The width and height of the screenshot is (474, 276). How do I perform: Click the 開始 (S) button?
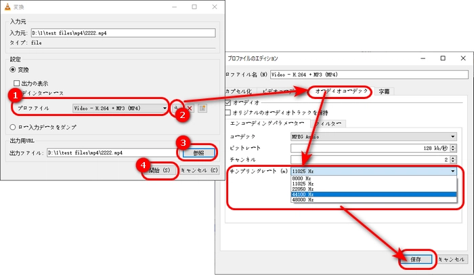[x=162, y=170]
